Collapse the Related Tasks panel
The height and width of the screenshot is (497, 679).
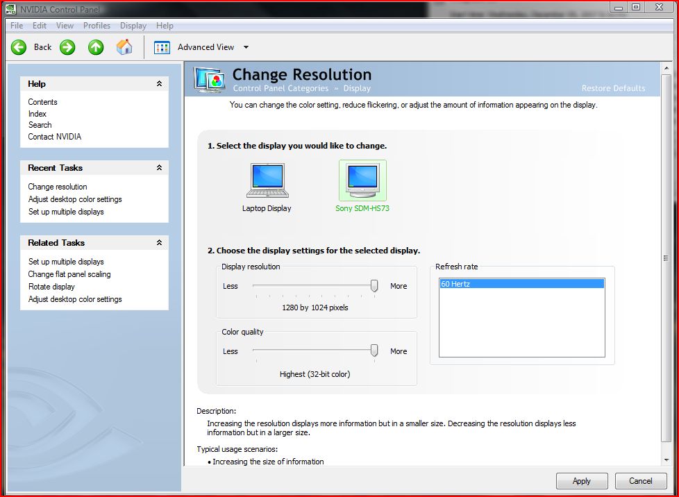pyautogui.click(x=160, y=242)
